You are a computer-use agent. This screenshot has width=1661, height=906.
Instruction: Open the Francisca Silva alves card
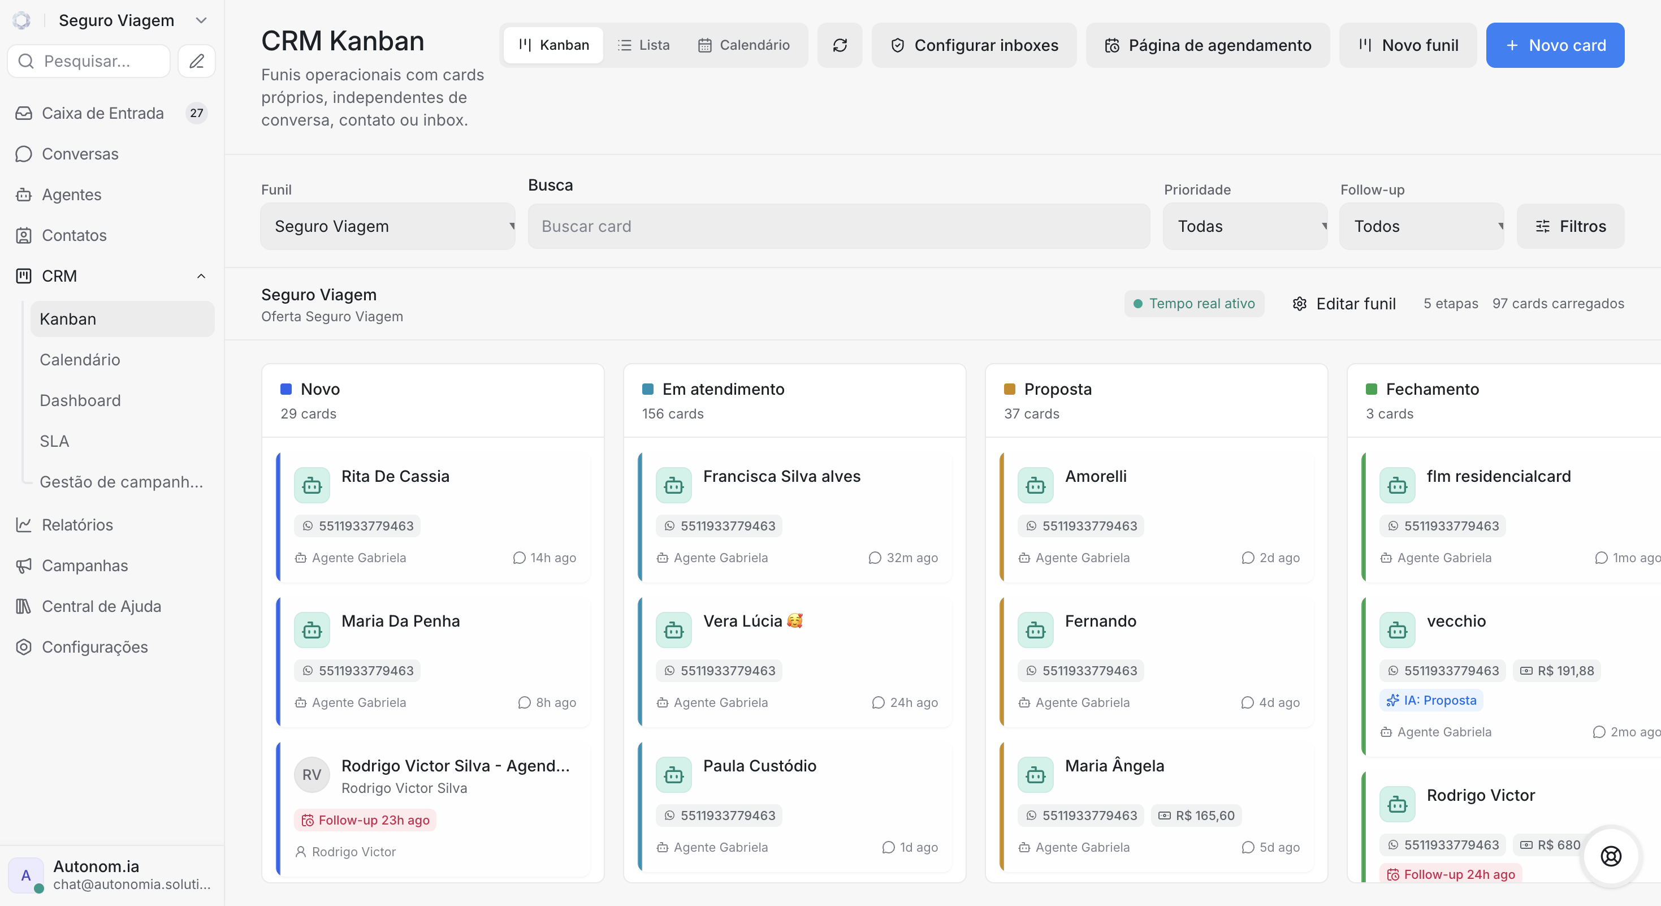[794, 518]
